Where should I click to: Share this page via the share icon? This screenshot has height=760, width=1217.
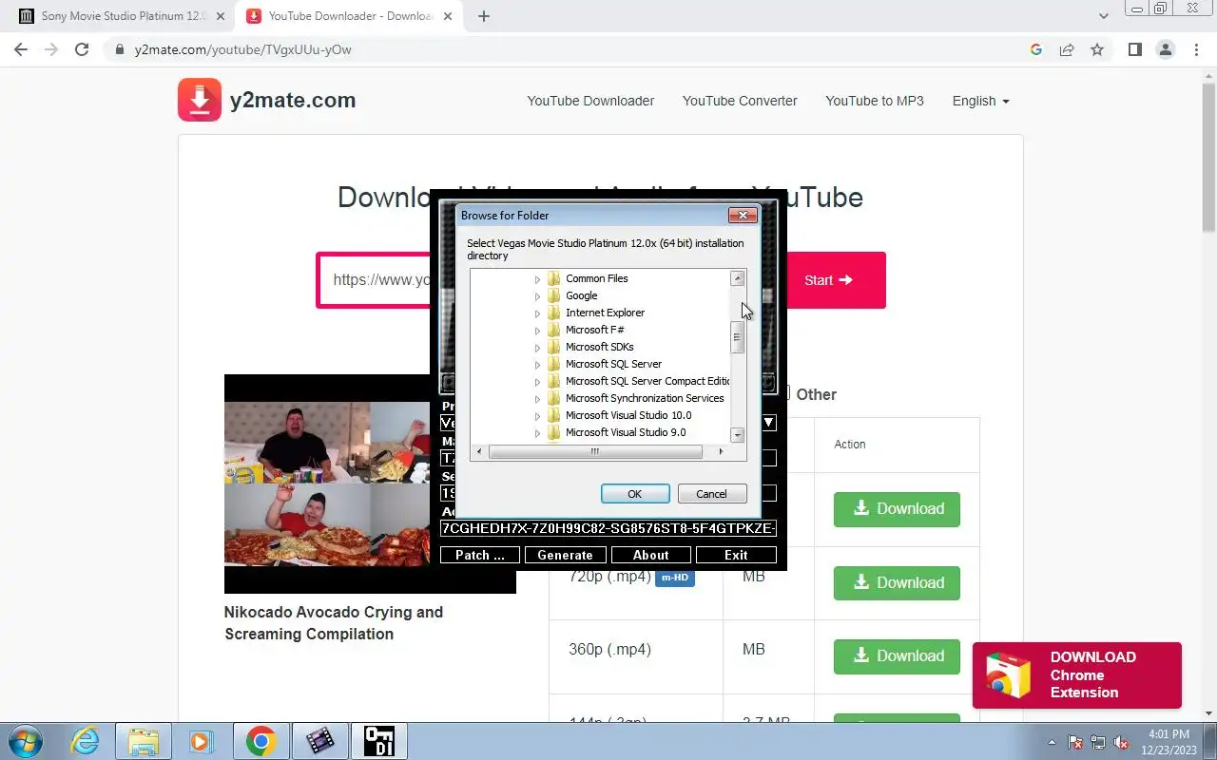click(1067, 49)
